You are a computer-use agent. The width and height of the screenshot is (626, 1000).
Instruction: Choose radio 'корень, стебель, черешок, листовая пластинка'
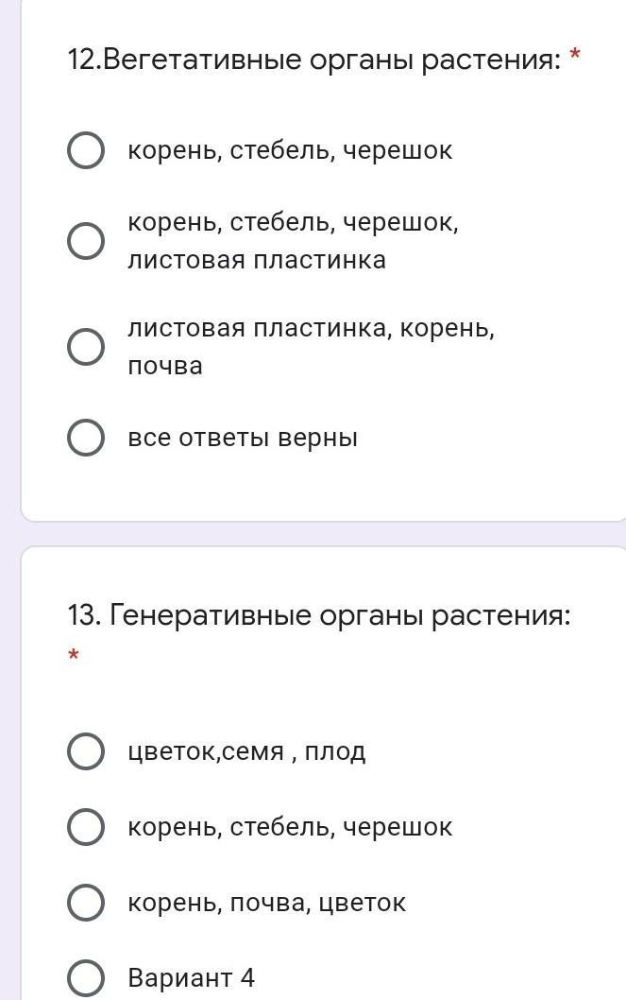click(86, 241)
